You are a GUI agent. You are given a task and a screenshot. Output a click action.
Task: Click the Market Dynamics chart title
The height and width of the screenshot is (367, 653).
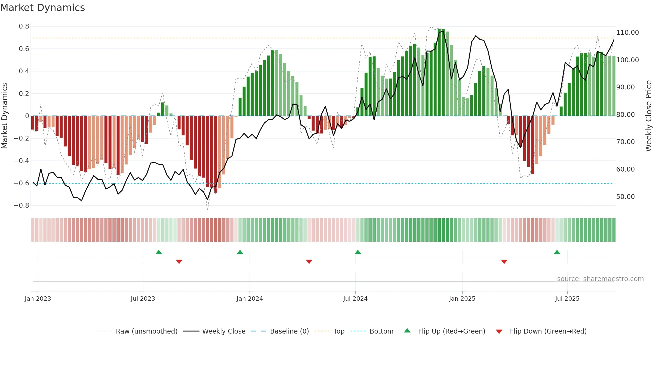pyautogui.click(x=42, y=8)
